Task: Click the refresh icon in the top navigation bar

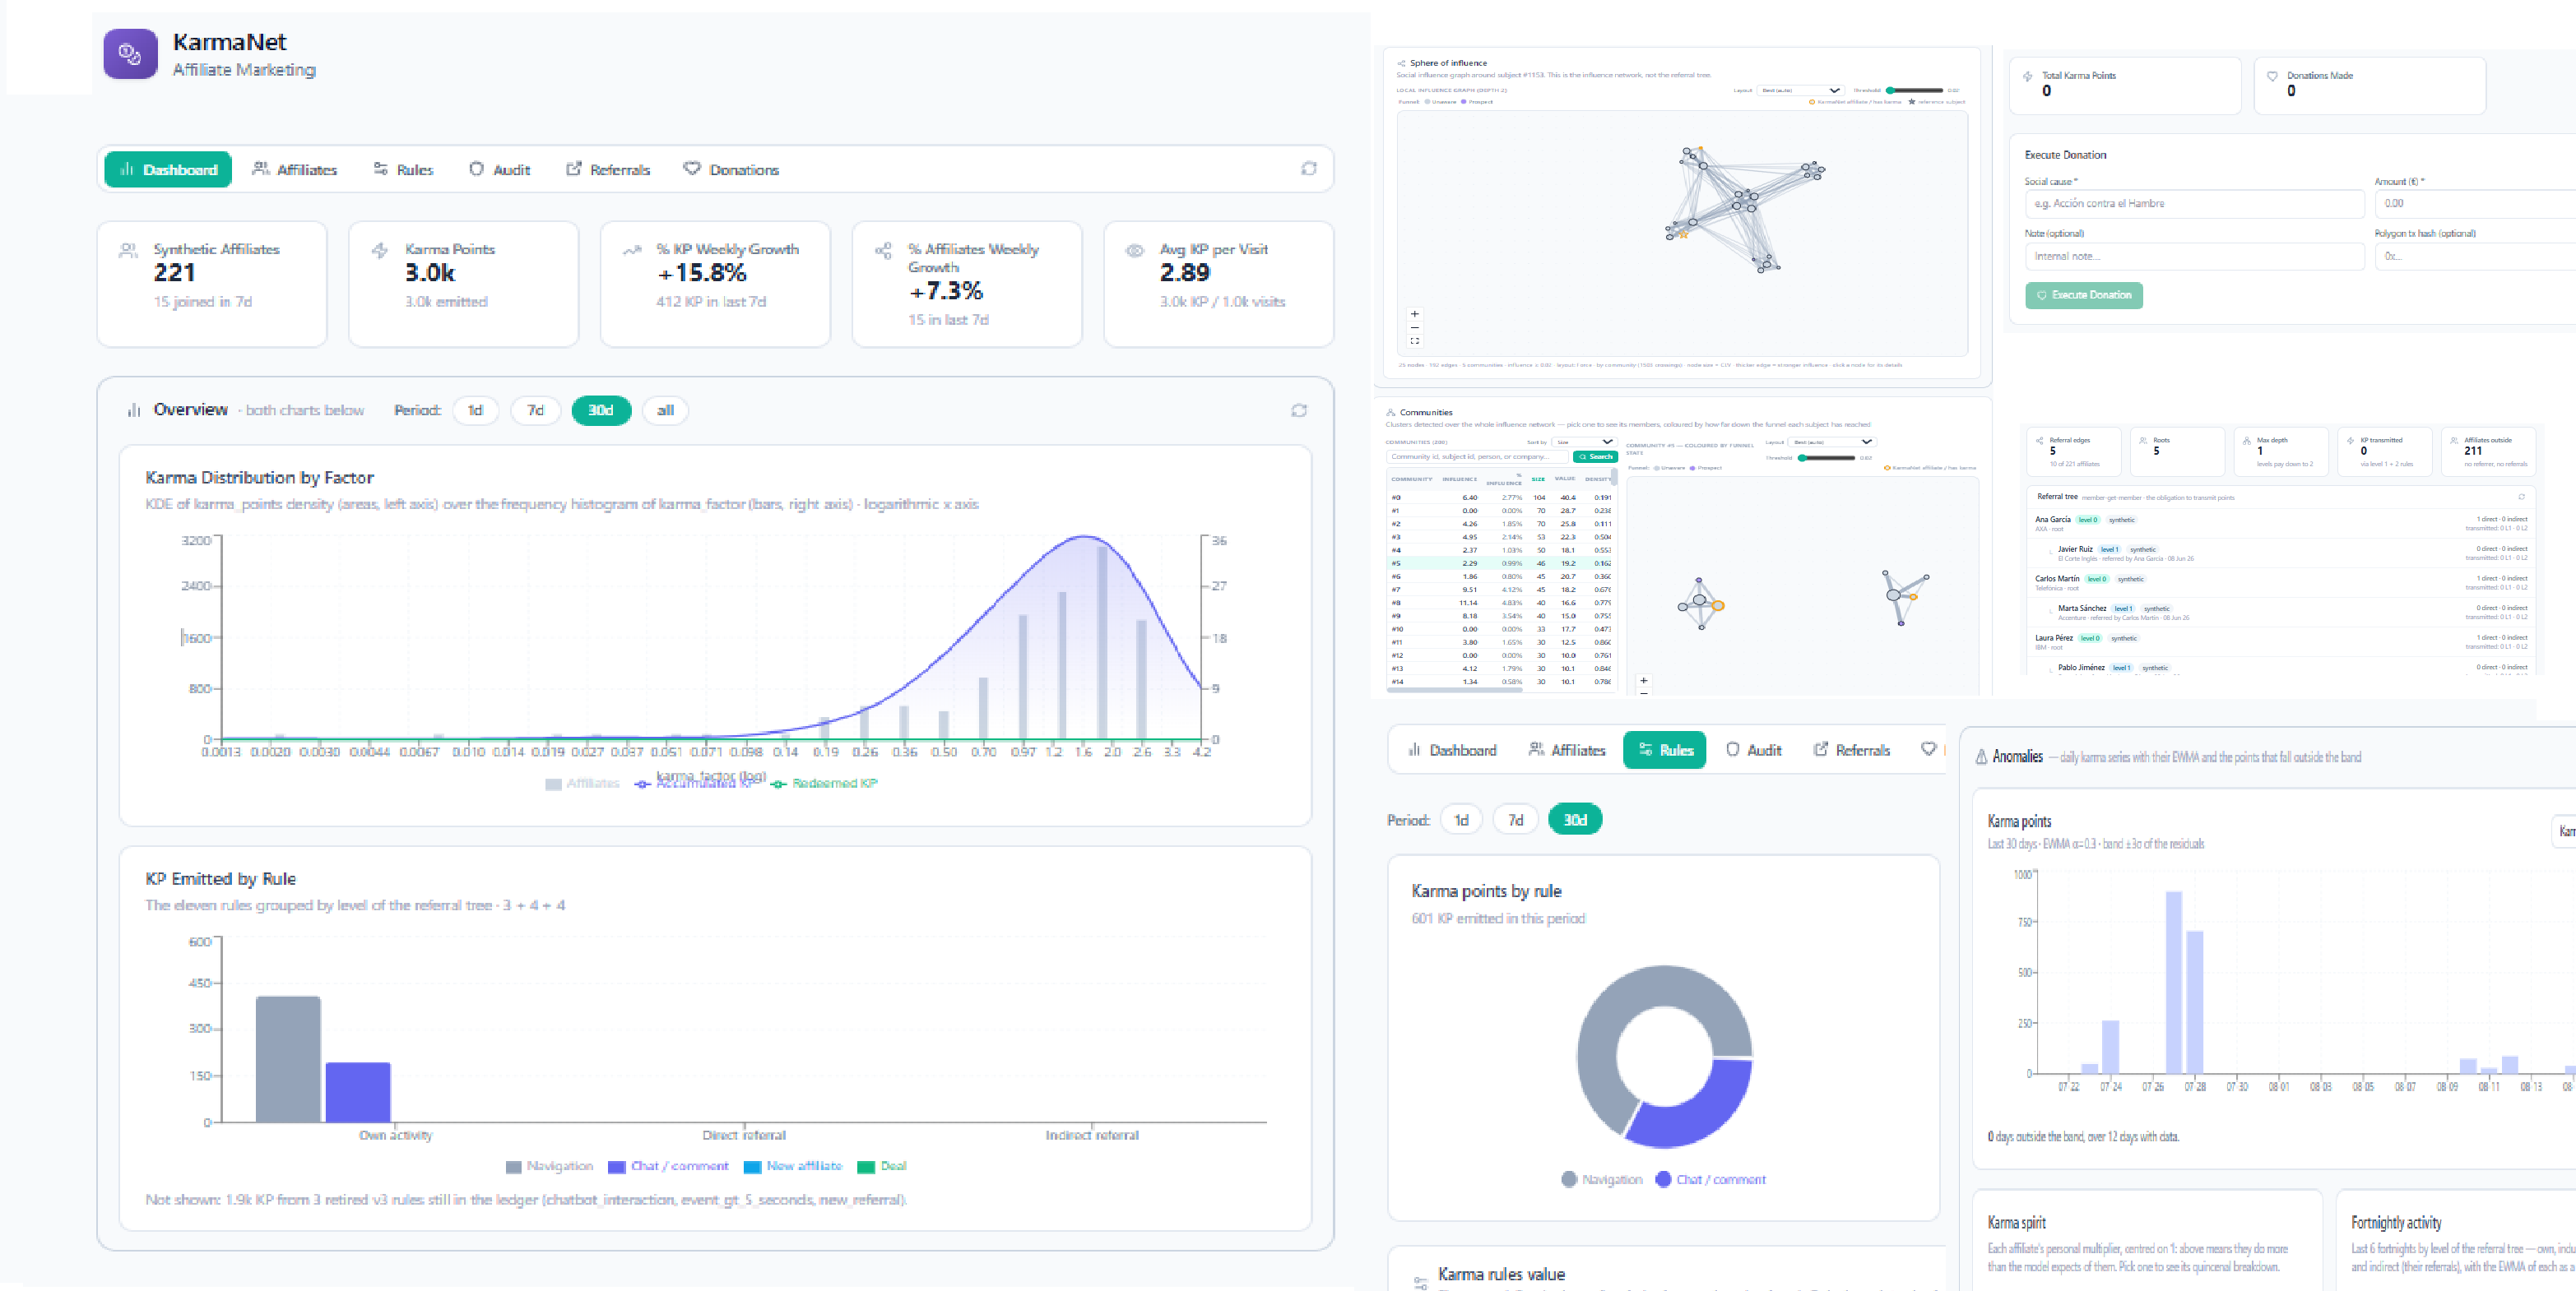Action: coord(1308,169)
